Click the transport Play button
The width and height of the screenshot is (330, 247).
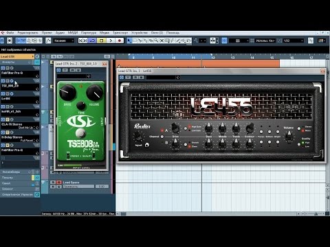(111, 40)
